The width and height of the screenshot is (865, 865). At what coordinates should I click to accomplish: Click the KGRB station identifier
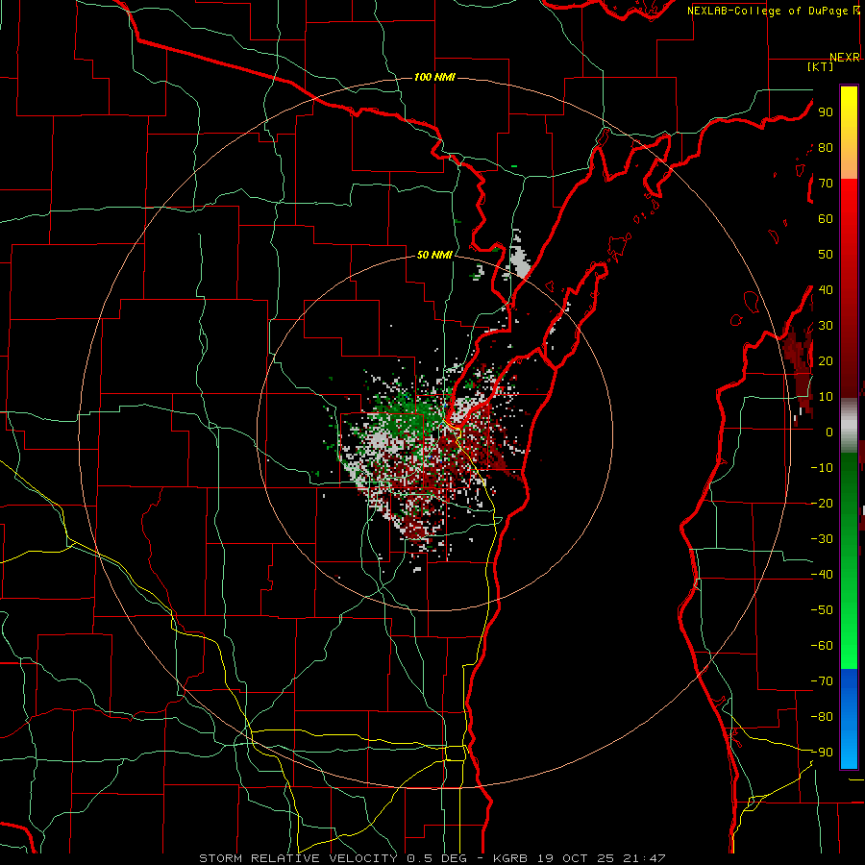510,858
